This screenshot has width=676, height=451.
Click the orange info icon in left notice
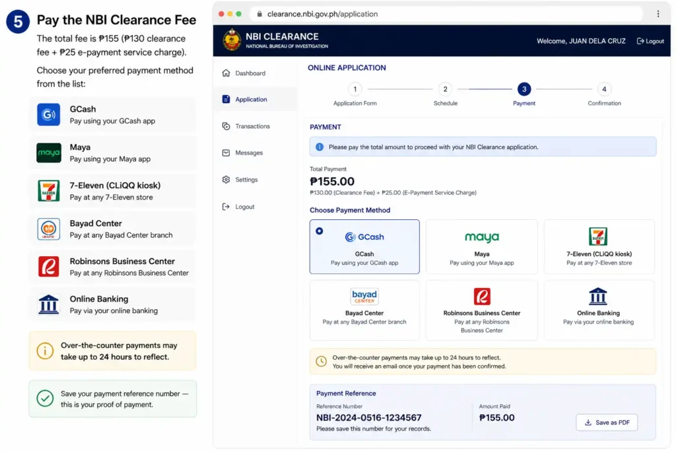[45, 351]
